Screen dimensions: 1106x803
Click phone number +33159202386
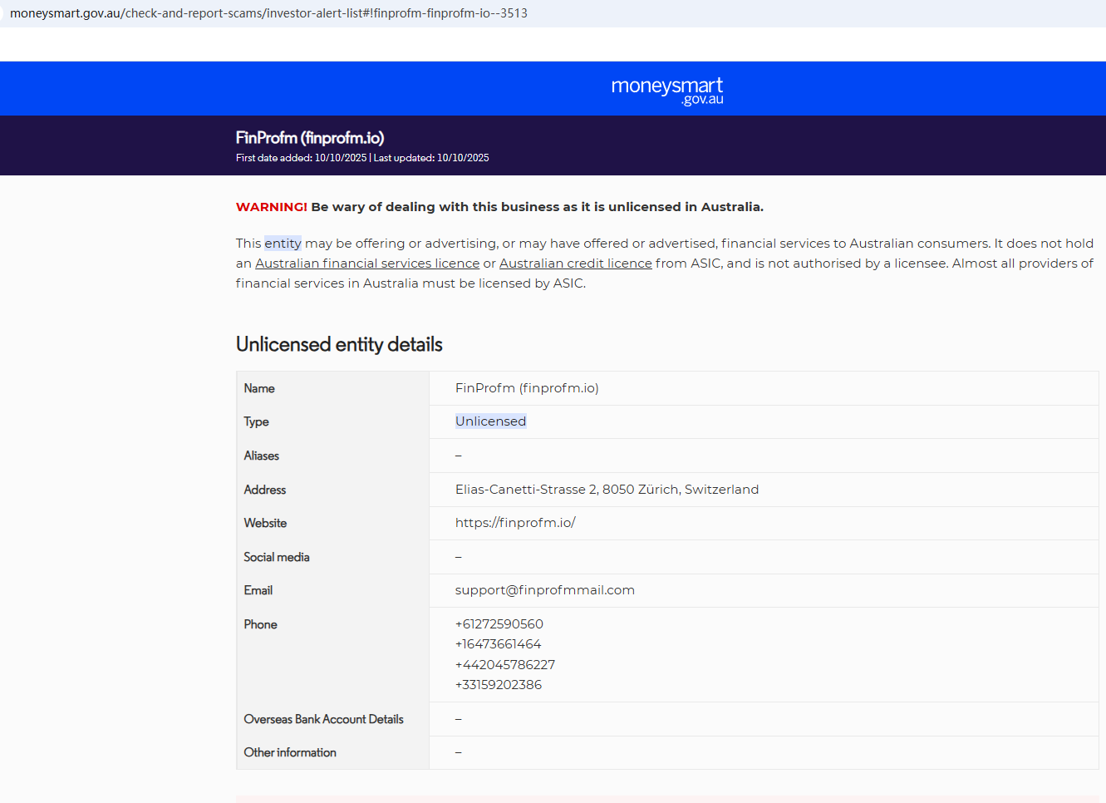[499, 685]
